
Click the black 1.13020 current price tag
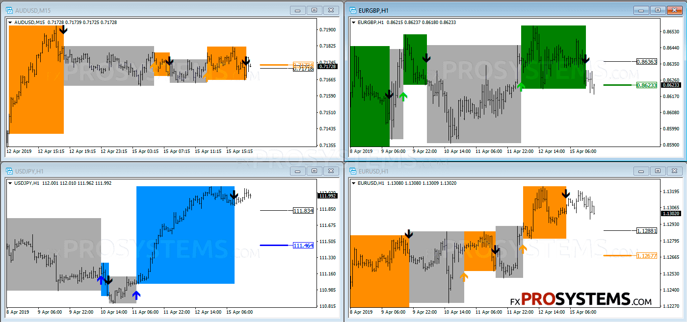pos(671,214)
